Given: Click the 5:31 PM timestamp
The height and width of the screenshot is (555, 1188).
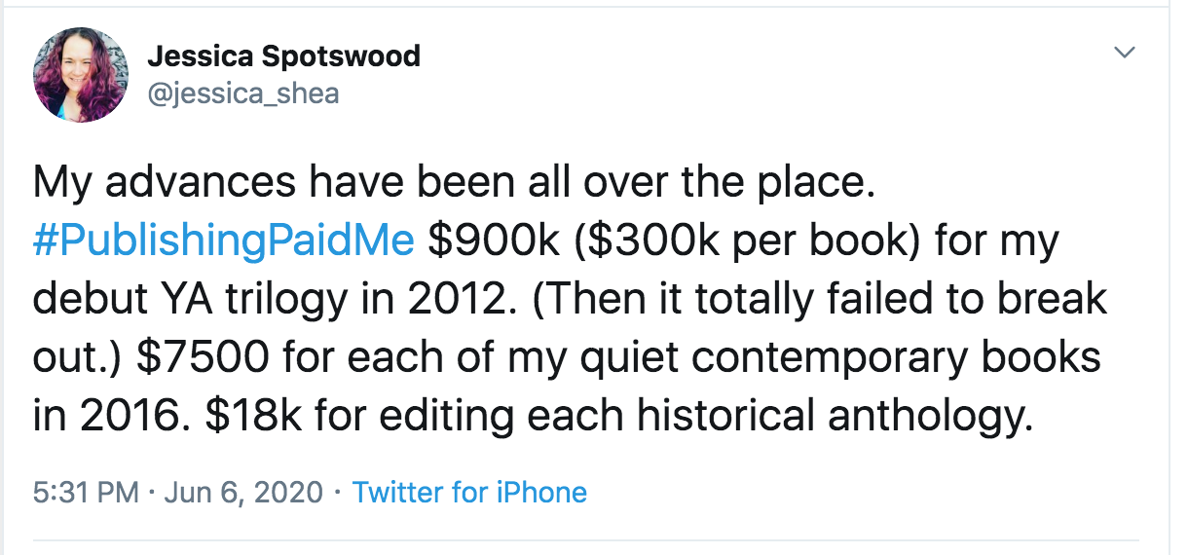Looking at the screenshot, I should click(86, 492).
